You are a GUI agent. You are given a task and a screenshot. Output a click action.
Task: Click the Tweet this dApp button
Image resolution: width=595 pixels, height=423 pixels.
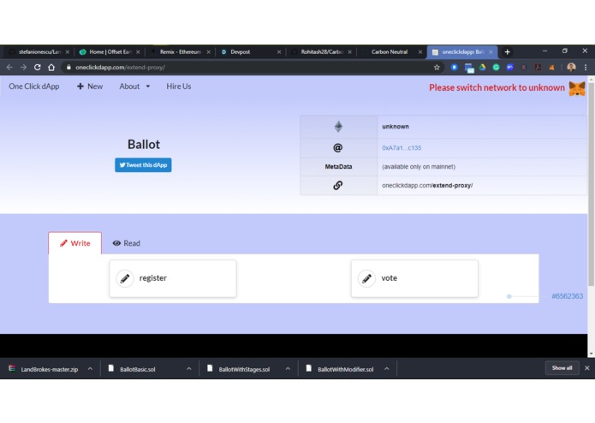(x=144, y=165)
